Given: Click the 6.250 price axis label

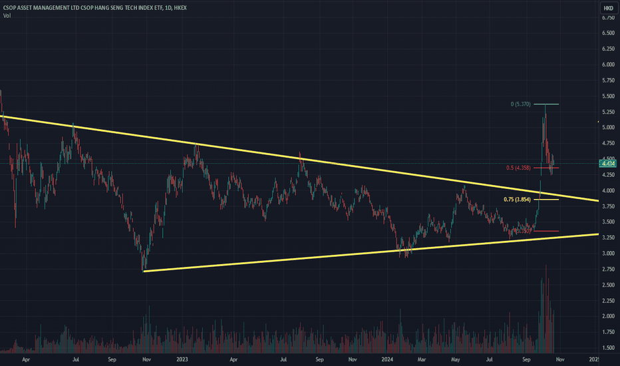Looking at the screenshot, I should pyautogui.click(x=608, y=49).
